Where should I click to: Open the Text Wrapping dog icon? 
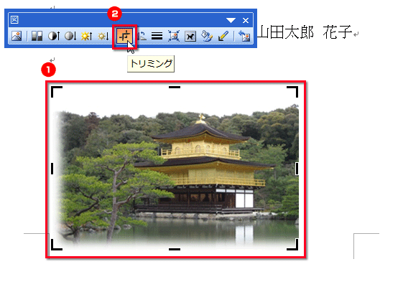pyautogui.click(x=190, y=36)
